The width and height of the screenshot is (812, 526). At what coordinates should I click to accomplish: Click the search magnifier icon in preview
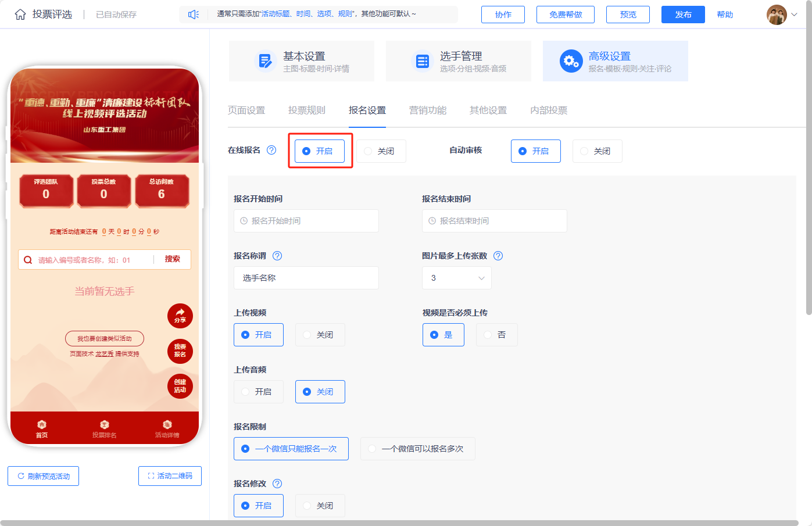(28, 260)
